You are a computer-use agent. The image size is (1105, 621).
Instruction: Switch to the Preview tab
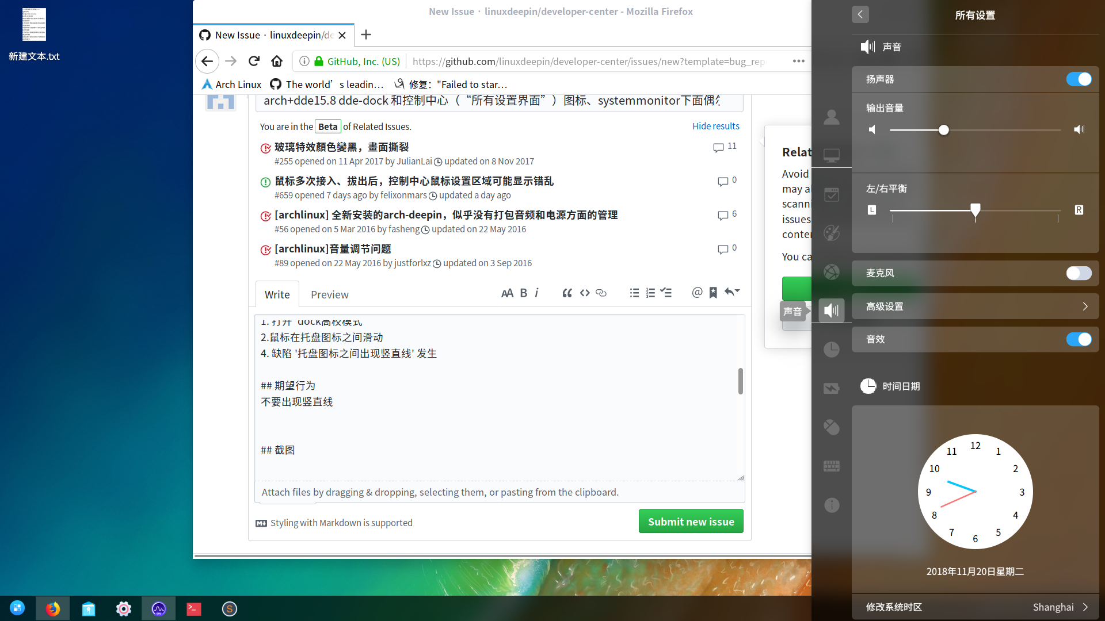(329, 294)
